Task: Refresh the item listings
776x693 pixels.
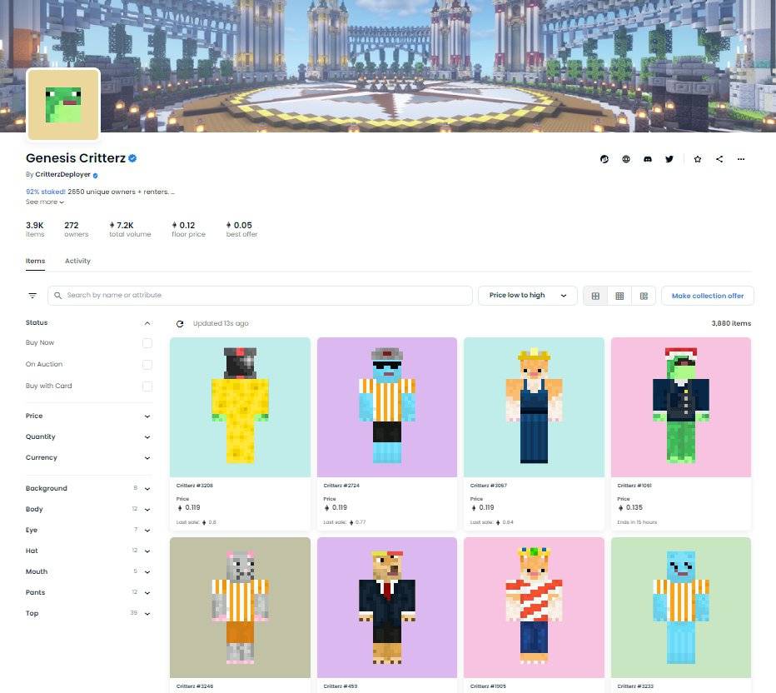Action: pos(180,323)
